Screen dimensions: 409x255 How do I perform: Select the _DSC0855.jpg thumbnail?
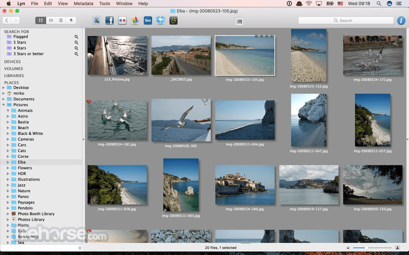[x=181, y=55]
